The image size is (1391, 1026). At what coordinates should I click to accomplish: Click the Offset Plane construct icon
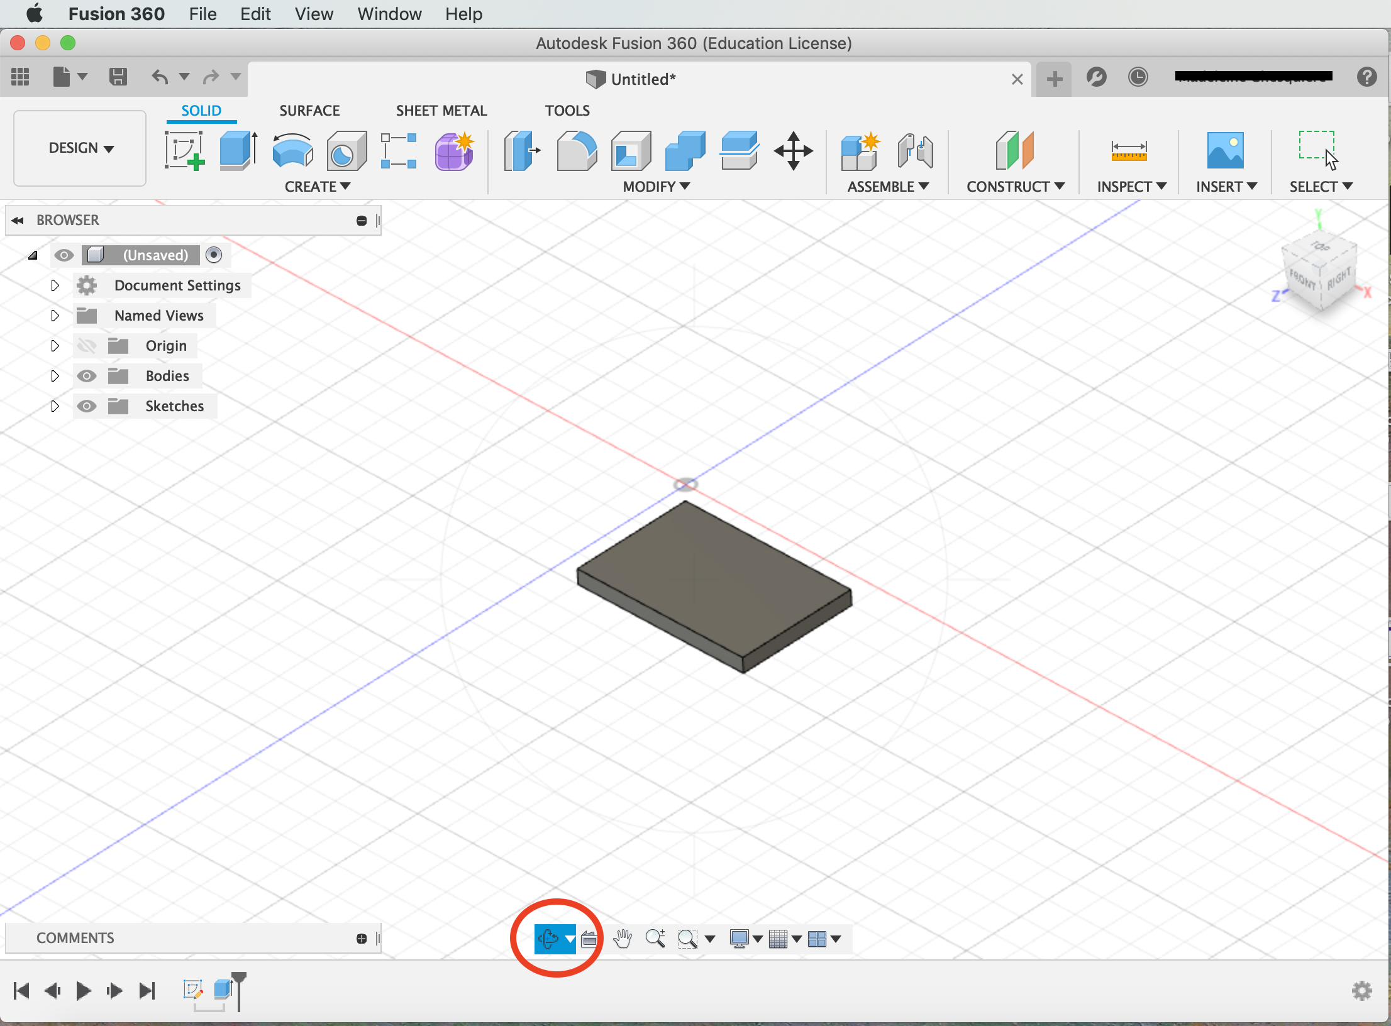point(1014,150)
